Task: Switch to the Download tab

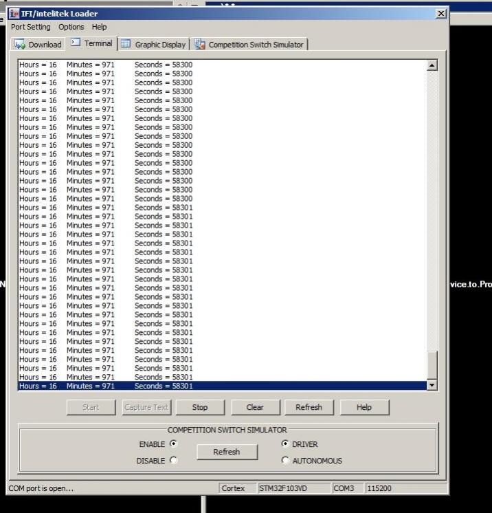Action: [38, 44]
